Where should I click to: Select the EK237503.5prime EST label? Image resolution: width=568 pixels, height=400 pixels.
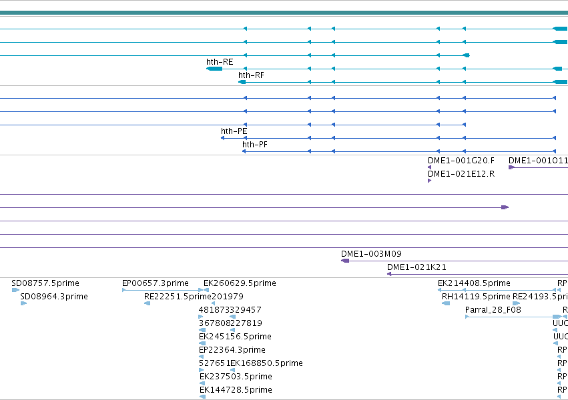coord(236,377)
